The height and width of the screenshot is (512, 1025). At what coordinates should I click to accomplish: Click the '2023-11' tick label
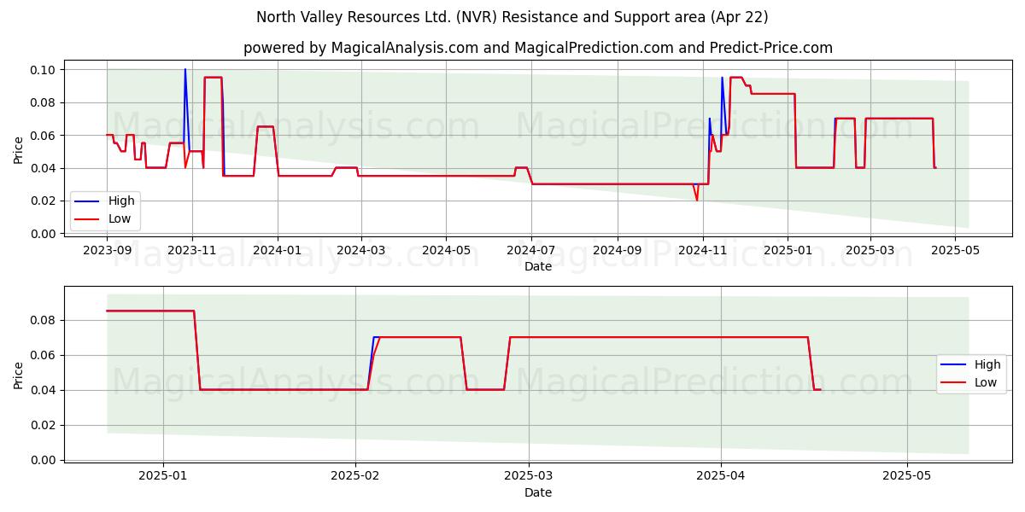tap(191, 250)
